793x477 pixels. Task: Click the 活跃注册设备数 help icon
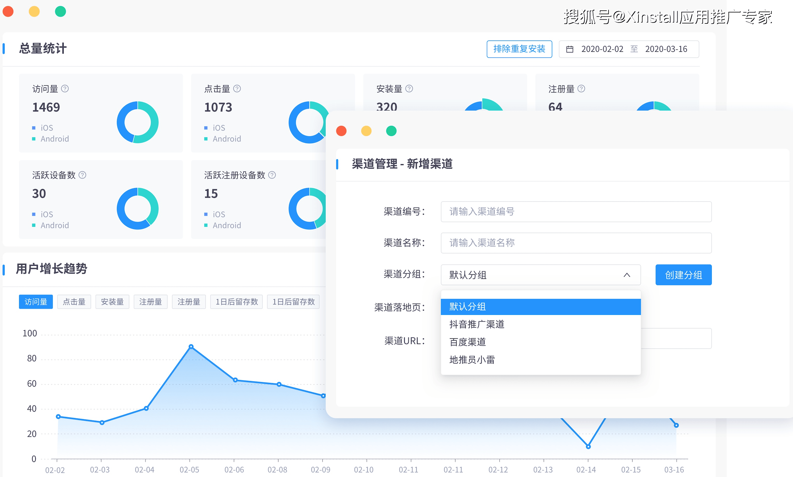[x=272, y=175]
